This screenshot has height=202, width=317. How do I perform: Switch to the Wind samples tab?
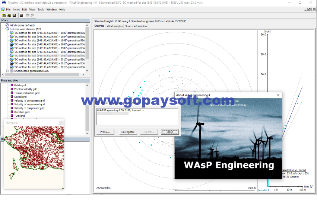115,26
